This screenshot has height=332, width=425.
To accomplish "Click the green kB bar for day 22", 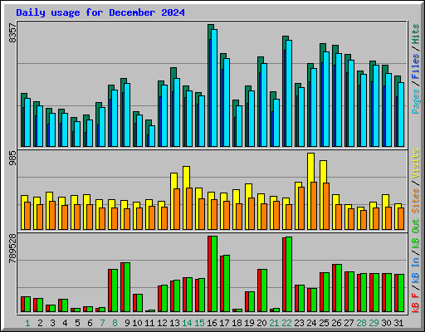I will pyautogui.click(x=289, y=275).
